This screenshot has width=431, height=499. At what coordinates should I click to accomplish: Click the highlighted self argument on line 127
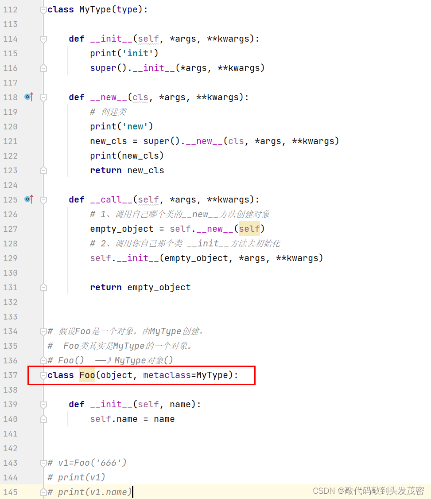coord(249,229)
